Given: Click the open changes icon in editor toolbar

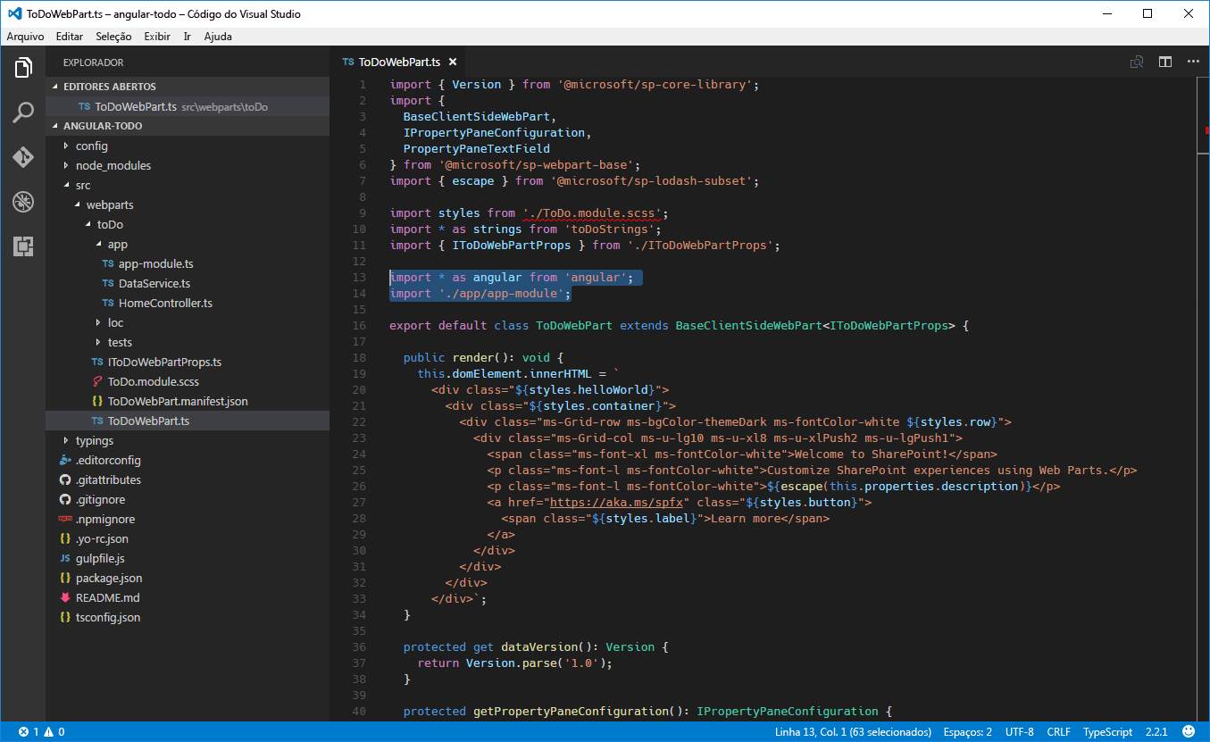Looking at the screenshot, I should (x=1137, y=62).
